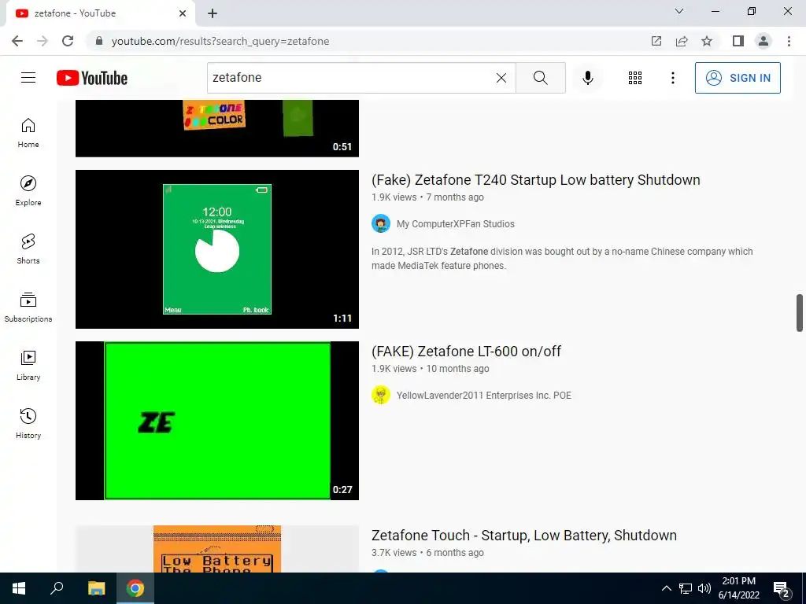Open the YouTube apps grid
This screenshot has width=806, height=604.
635,78
